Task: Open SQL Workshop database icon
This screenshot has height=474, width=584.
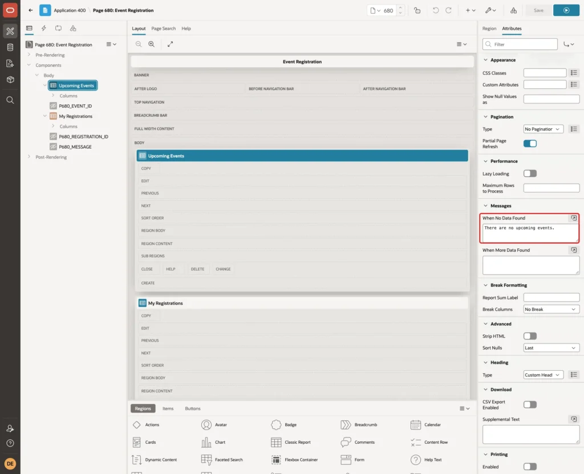Action: pyautogui.click(x=10, y=47)
